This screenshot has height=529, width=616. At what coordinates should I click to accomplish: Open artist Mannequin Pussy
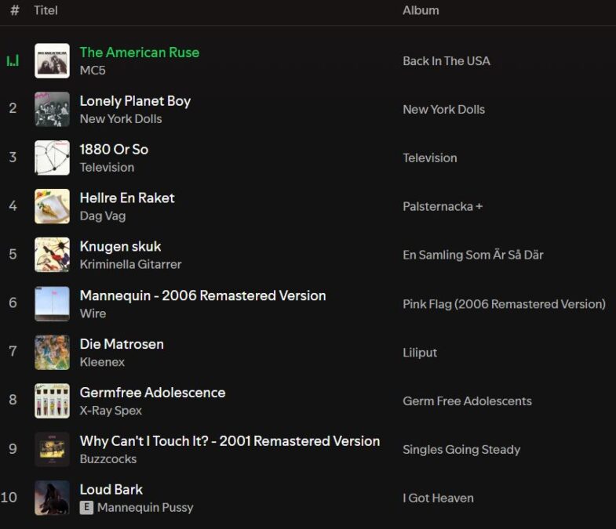pyautogui.click(x=145, y=507)
